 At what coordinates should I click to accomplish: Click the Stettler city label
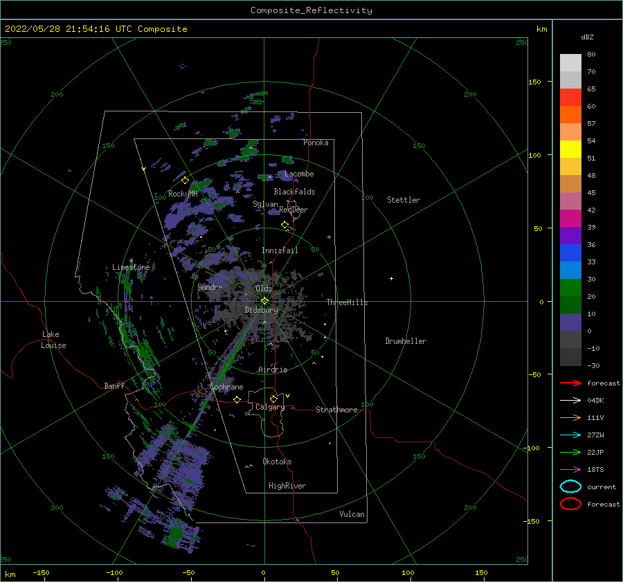(x=404, y=200)
